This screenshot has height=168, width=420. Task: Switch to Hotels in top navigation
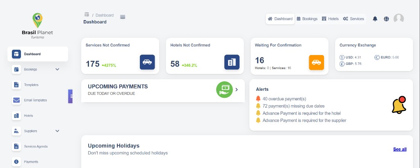(330, 19)
